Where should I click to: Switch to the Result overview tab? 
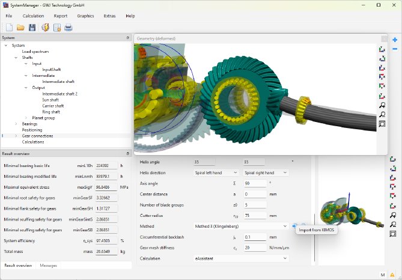click(18, 266)
